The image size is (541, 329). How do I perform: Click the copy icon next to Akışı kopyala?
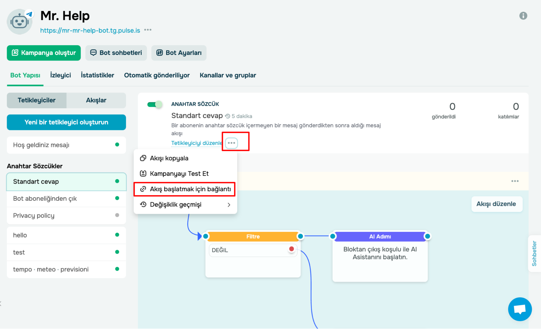tap(143, 158)
